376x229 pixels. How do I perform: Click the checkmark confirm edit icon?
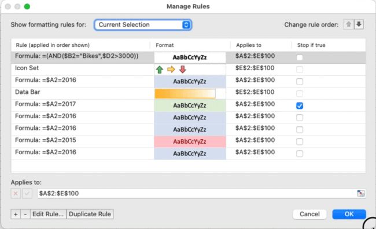click(27, 194)
